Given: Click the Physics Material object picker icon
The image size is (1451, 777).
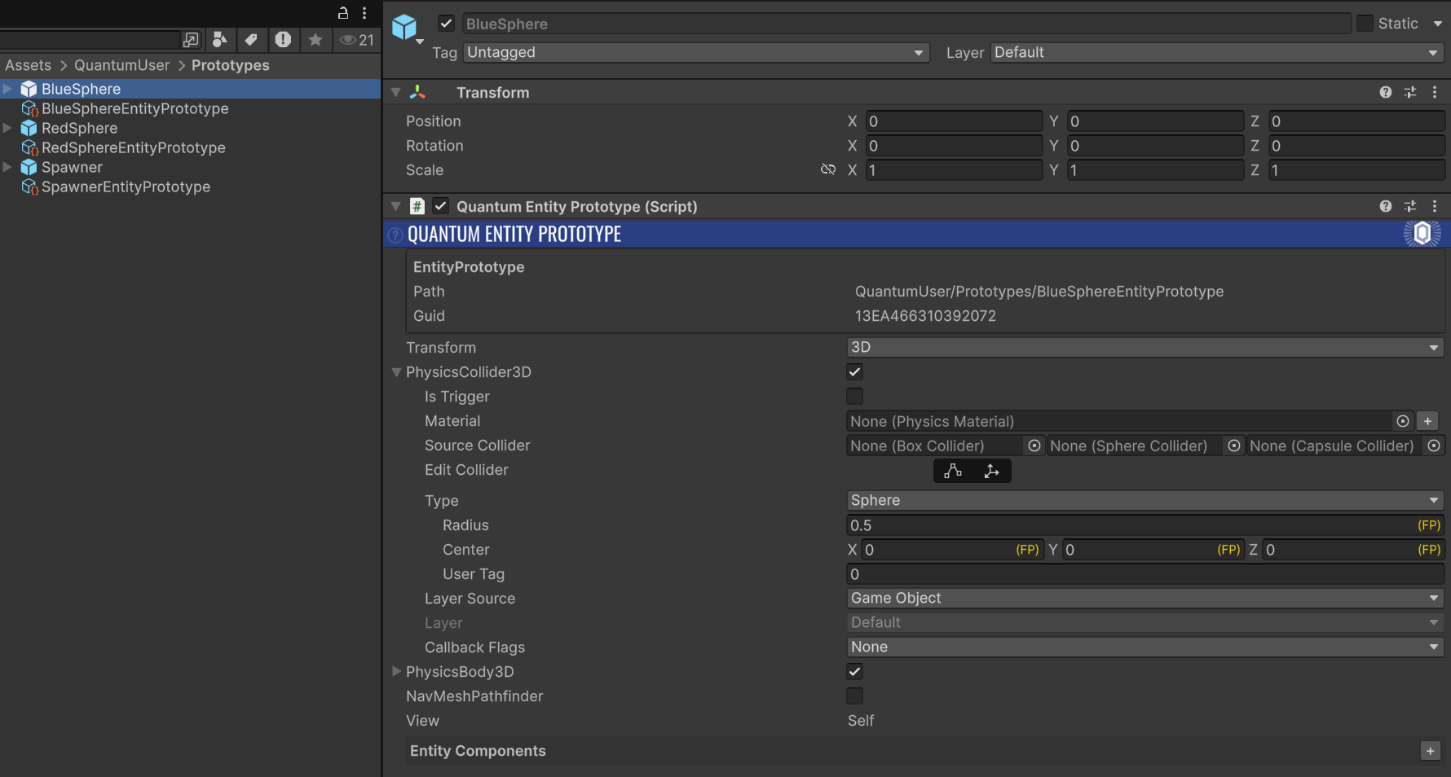Looking at the screenshot, I should click(x=1403, y=421).
